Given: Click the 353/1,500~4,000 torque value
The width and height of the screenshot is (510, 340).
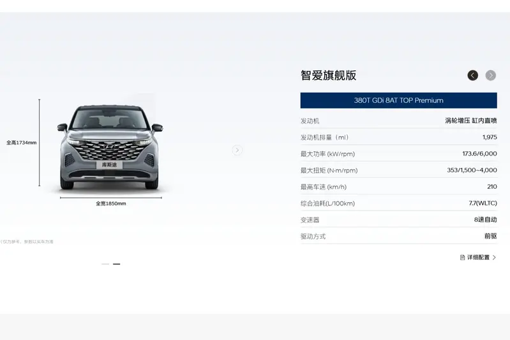Looking at the screenshot, I should 472,170.
